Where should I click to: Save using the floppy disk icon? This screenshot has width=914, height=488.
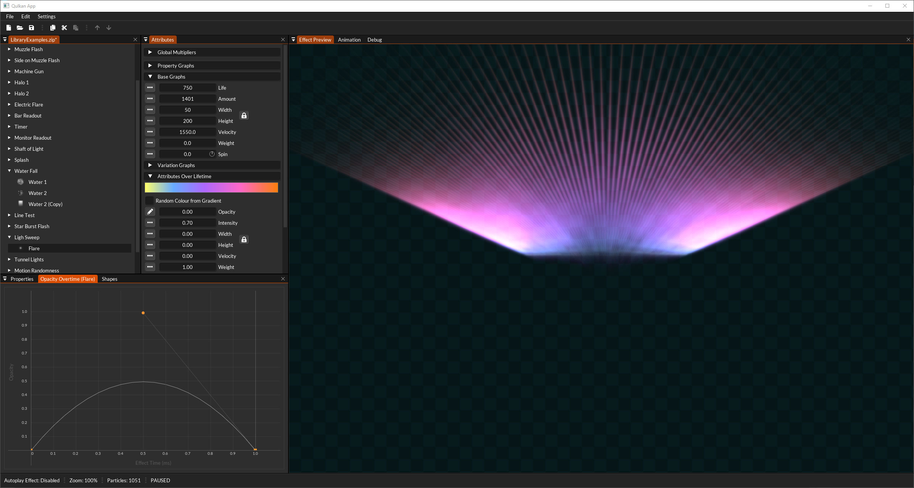point(32,27)
